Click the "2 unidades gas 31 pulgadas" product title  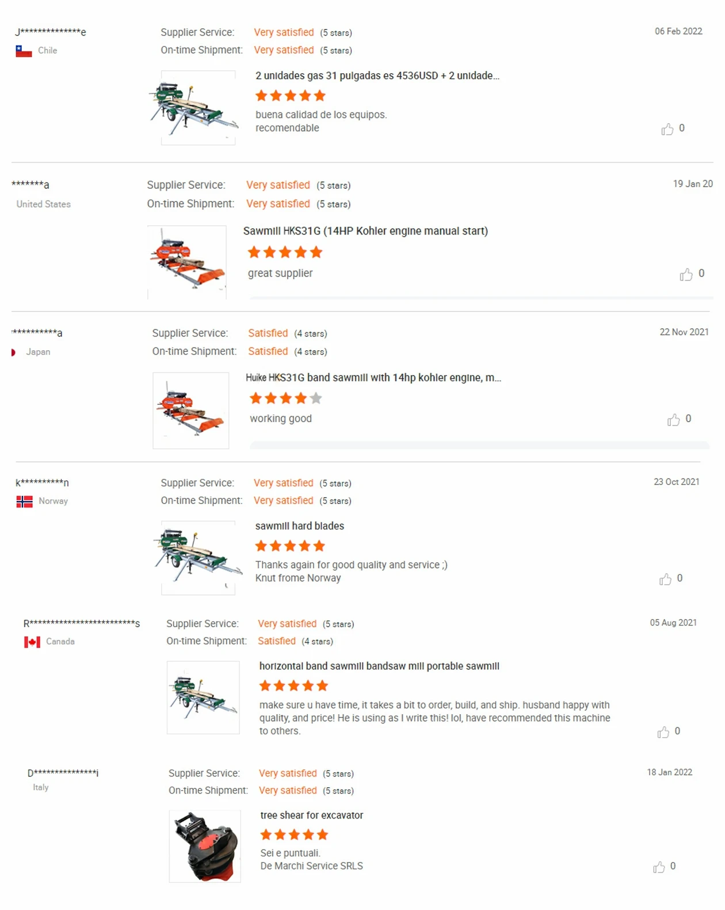pos(377,75)
